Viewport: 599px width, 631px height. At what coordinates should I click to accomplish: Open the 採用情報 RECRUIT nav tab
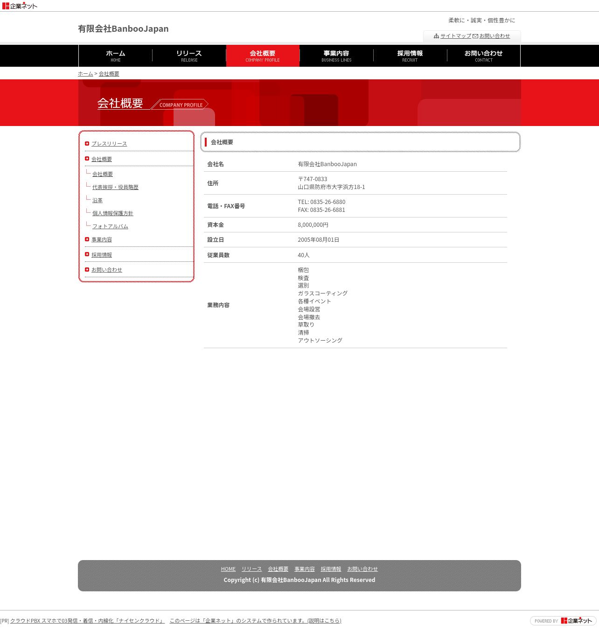(410, 56)
